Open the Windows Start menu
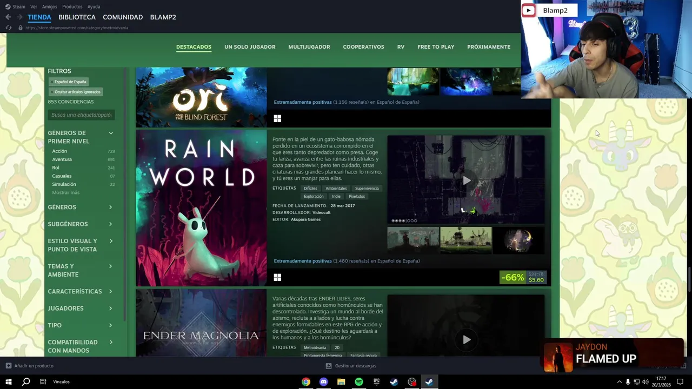 point(9,381)
